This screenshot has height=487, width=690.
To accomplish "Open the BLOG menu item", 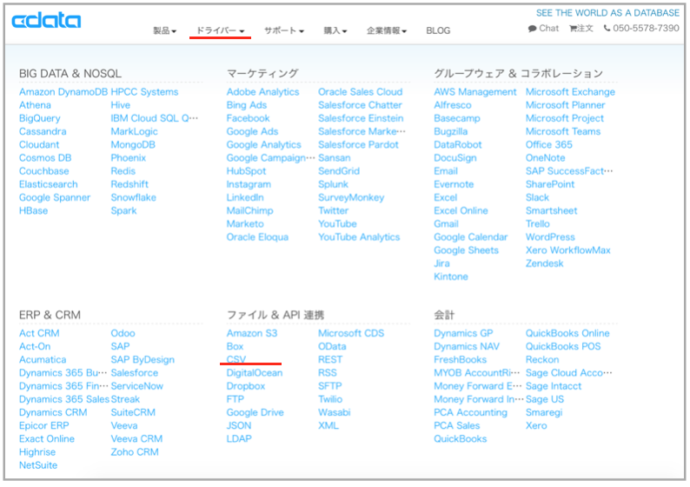I will pos(438,30).
